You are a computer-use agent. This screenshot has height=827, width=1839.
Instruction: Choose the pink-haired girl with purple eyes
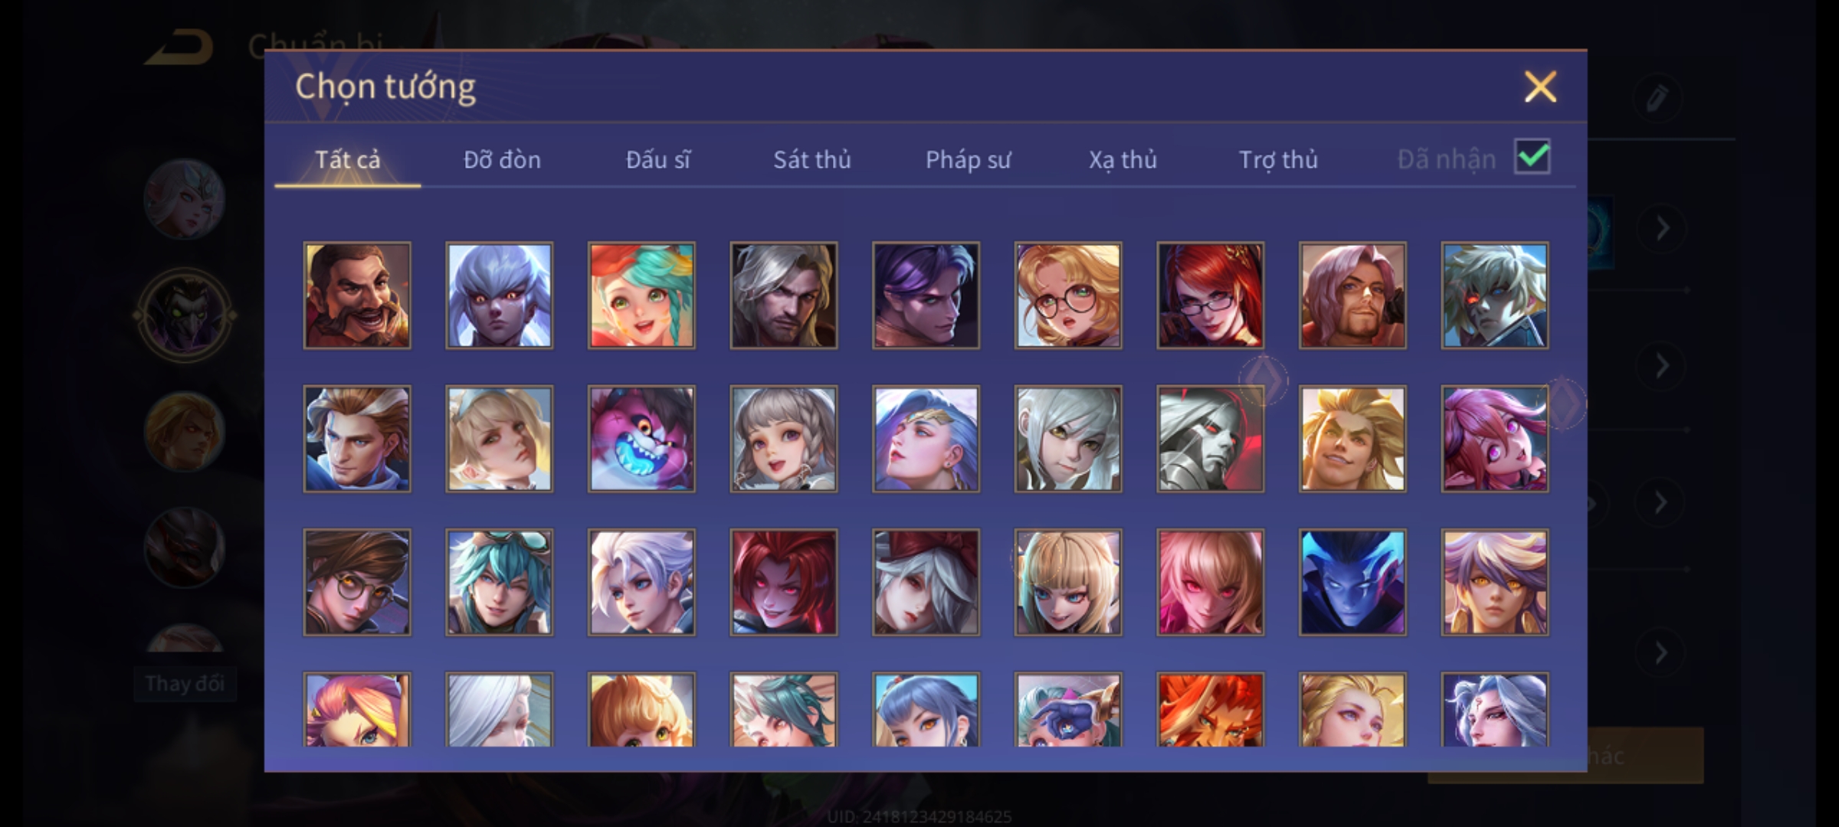[1495, 439]
